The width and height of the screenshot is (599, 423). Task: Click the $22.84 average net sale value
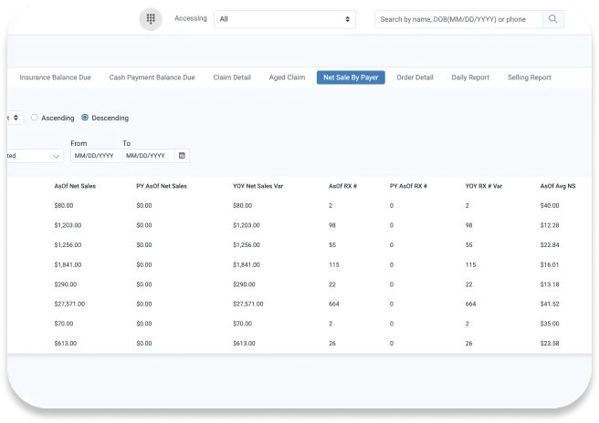pos(550,245)
